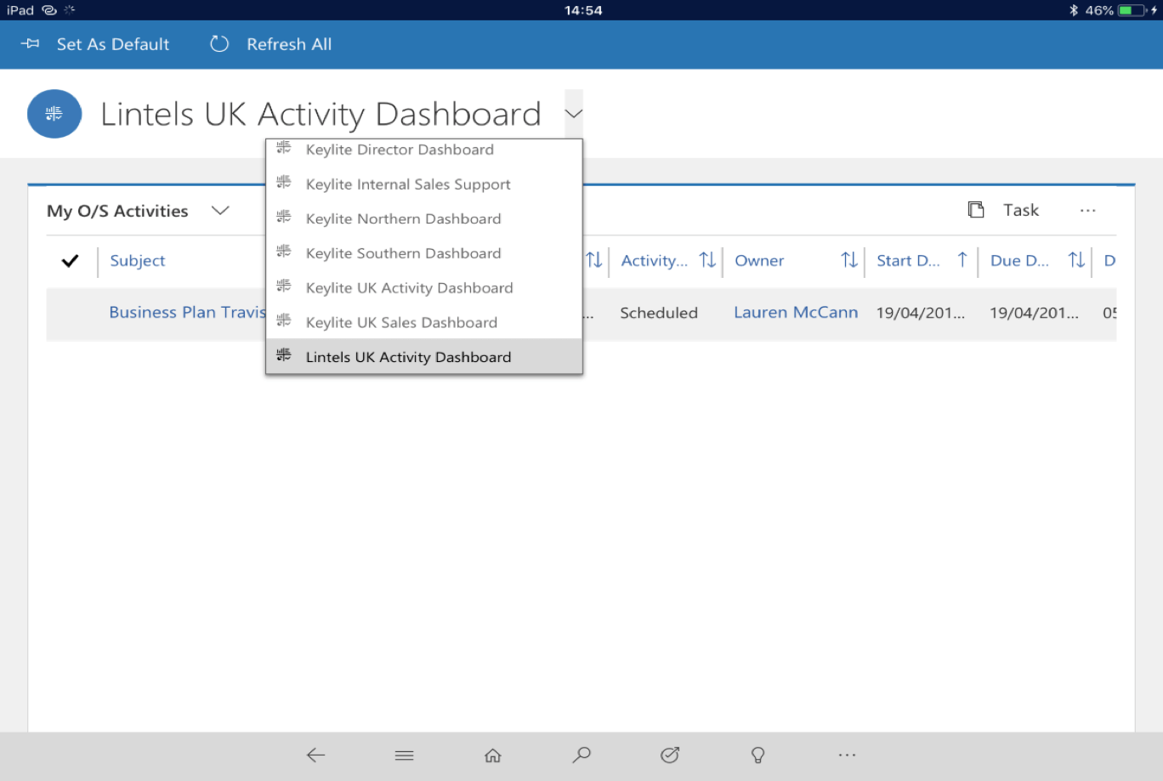Screen dimensions: 1163x781
Task: Collapse the dashboard selector chevron
Action: tap(574, 114)
